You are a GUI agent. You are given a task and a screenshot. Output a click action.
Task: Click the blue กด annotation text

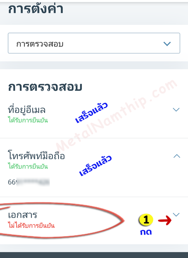tap(146, 232)
